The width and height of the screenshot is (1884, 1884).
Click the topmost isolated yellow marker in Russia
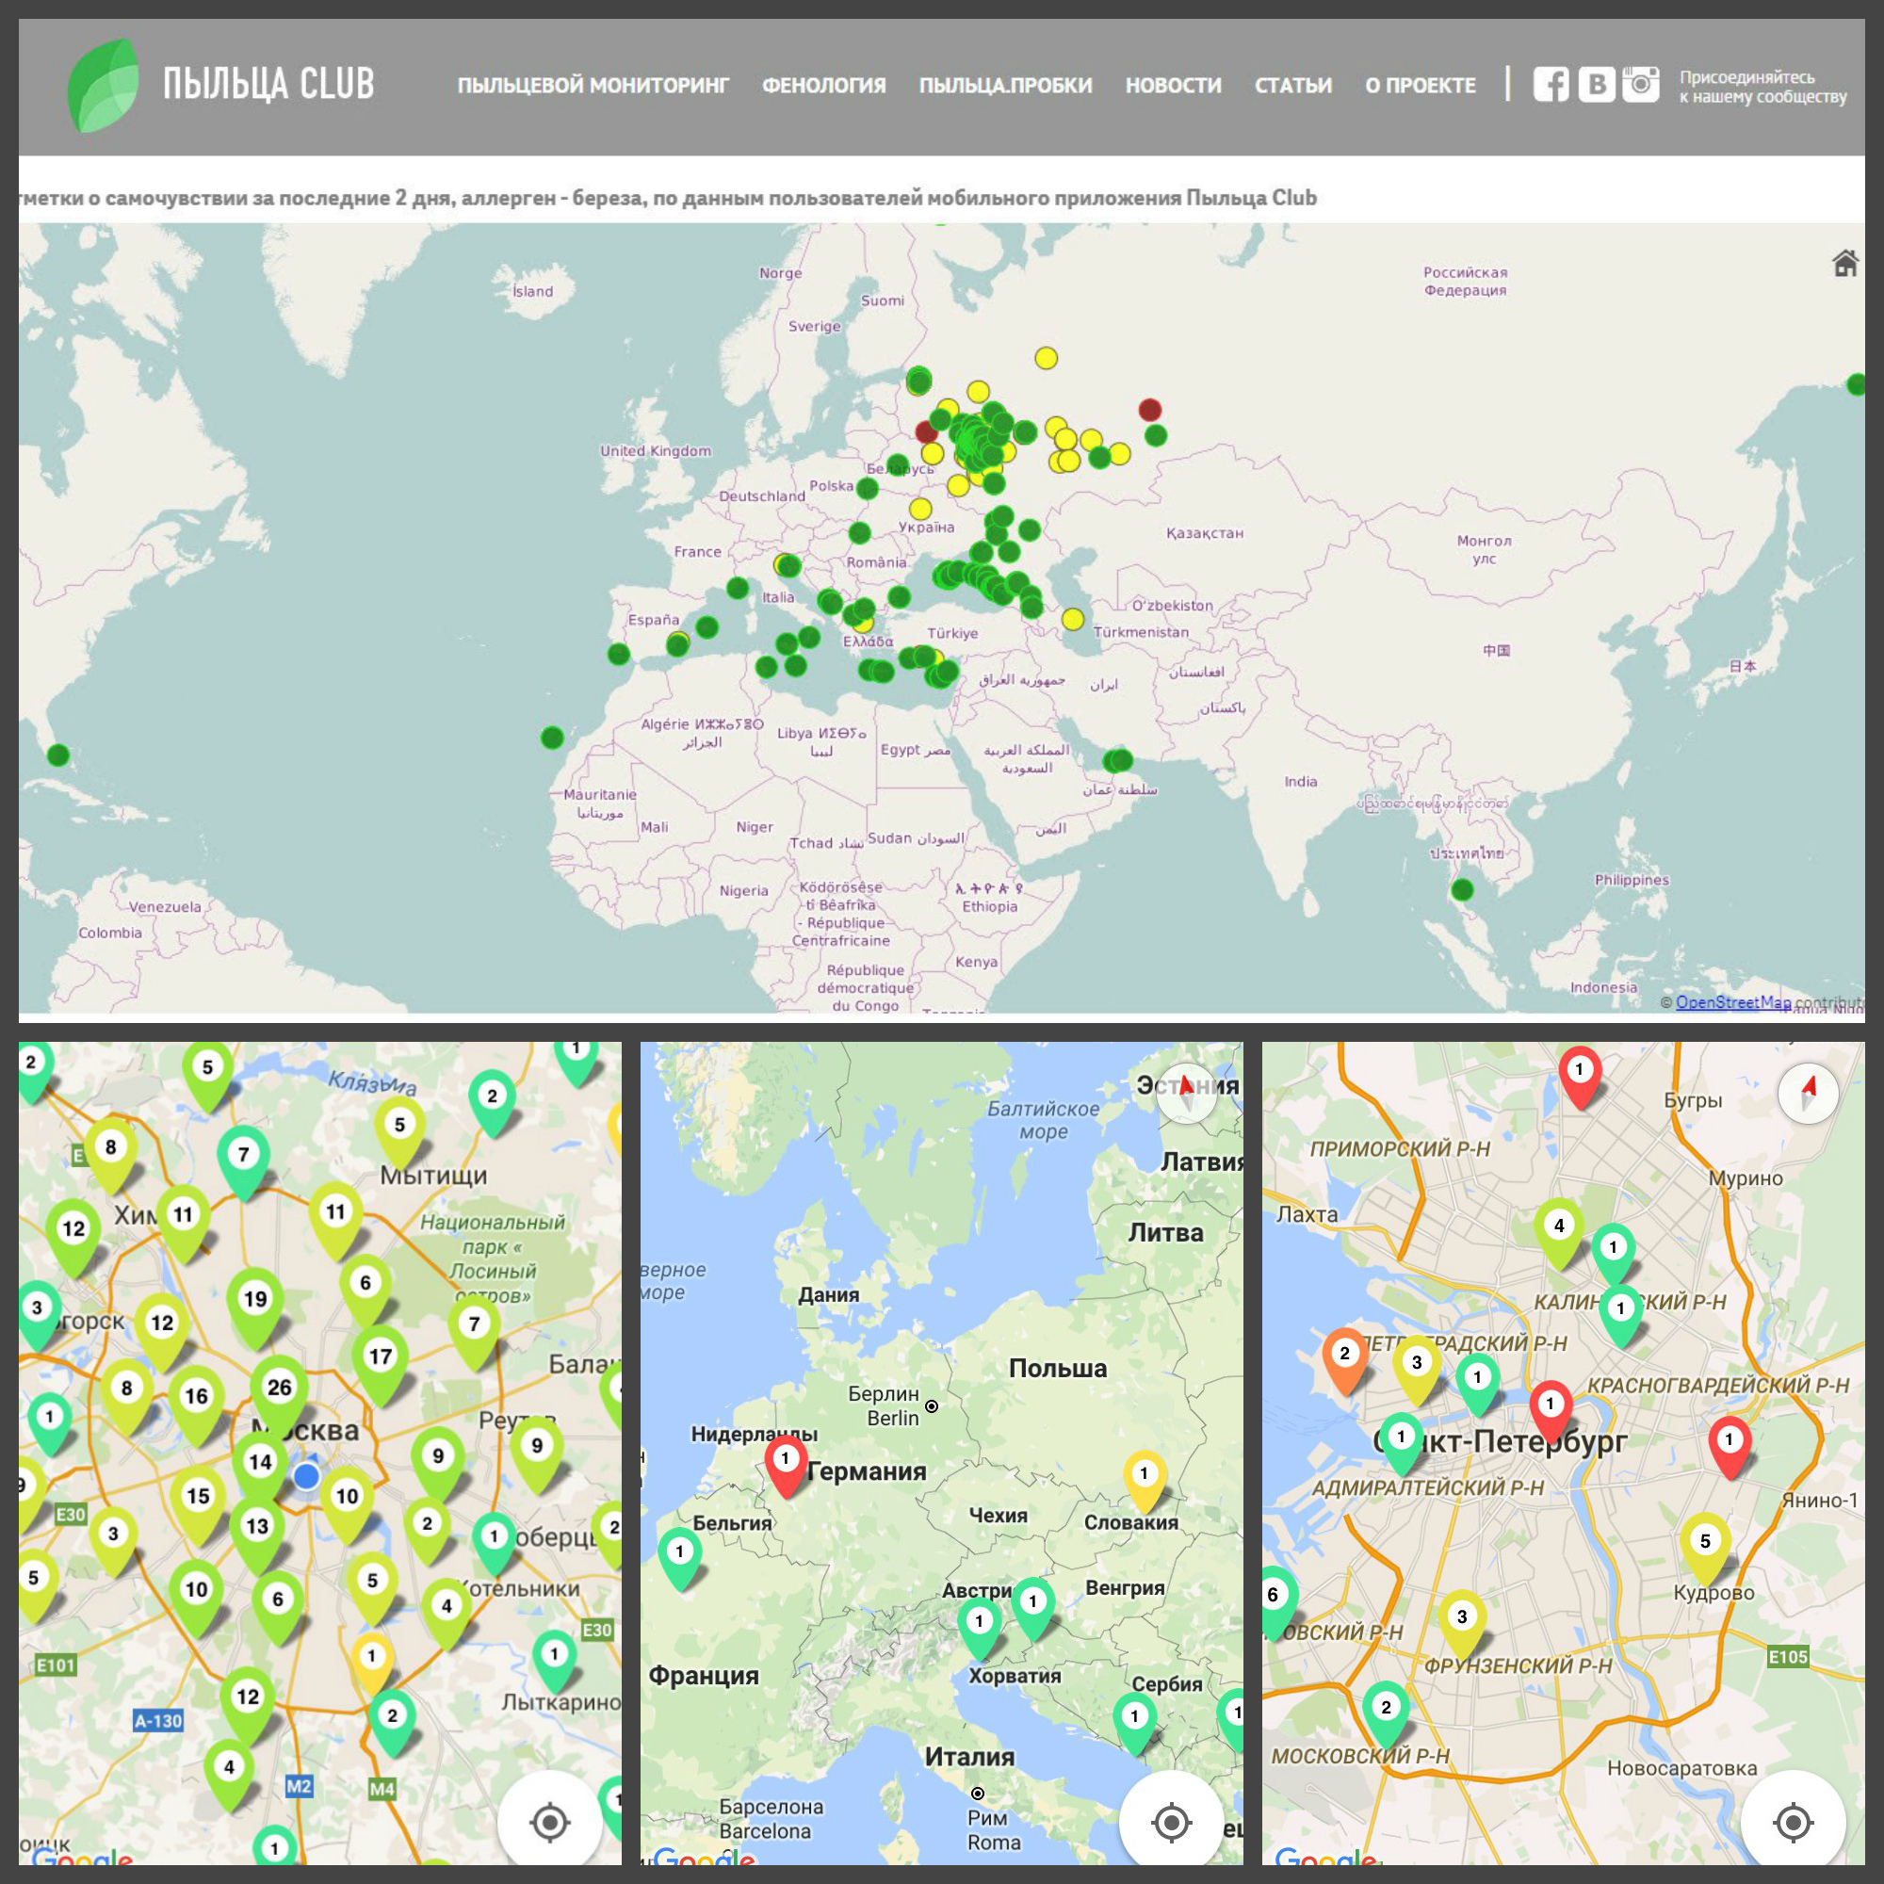coord(1046,358)
